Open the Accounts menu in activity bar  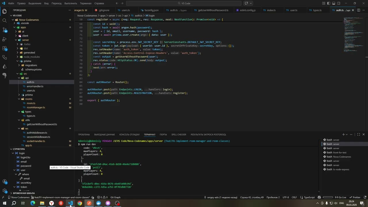[4, 181]
